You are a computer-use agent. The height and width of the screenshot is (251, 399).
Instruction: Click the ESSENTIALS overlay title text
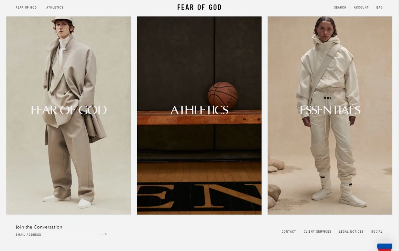pos(330,110)
